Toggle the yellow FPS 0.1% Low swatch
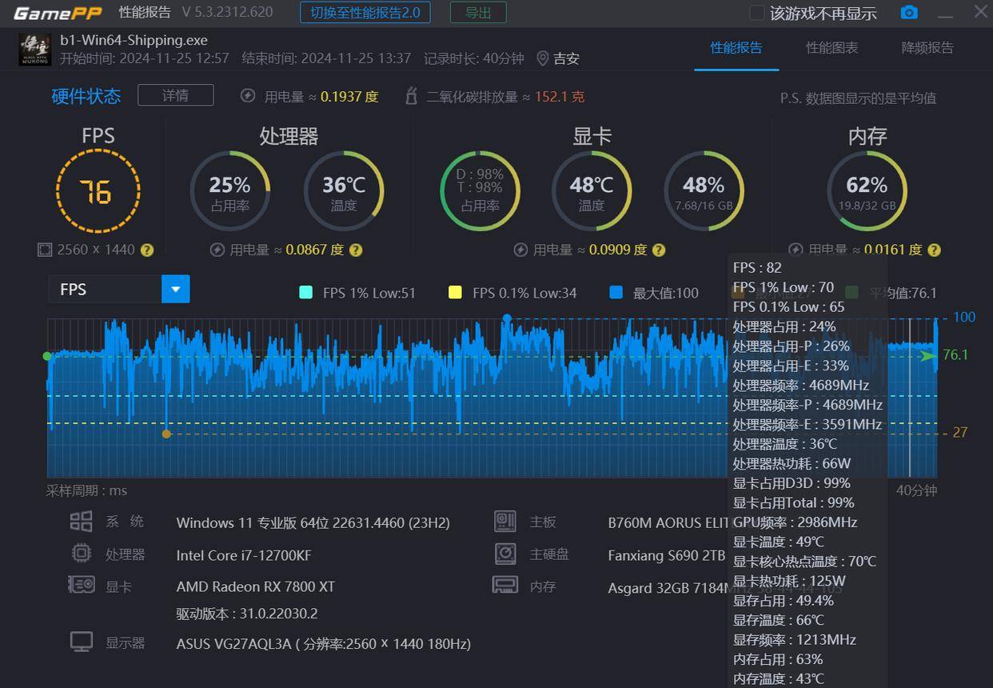Viewport: 993px width, 688px height. click(x=455, y=293)
